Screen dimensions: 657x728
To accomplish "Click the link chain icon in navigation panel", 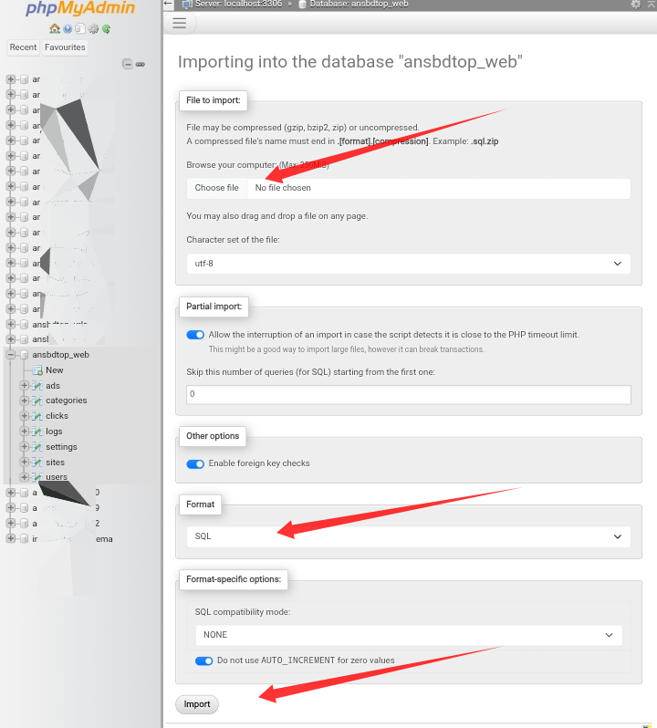I will 140,64.
